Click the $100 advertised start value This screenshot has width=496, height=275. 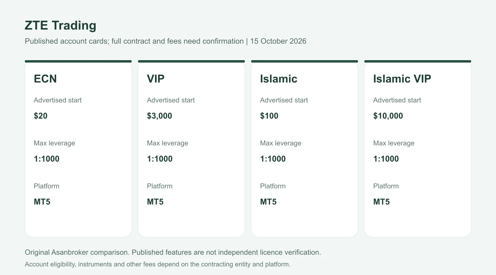[269, 116]
